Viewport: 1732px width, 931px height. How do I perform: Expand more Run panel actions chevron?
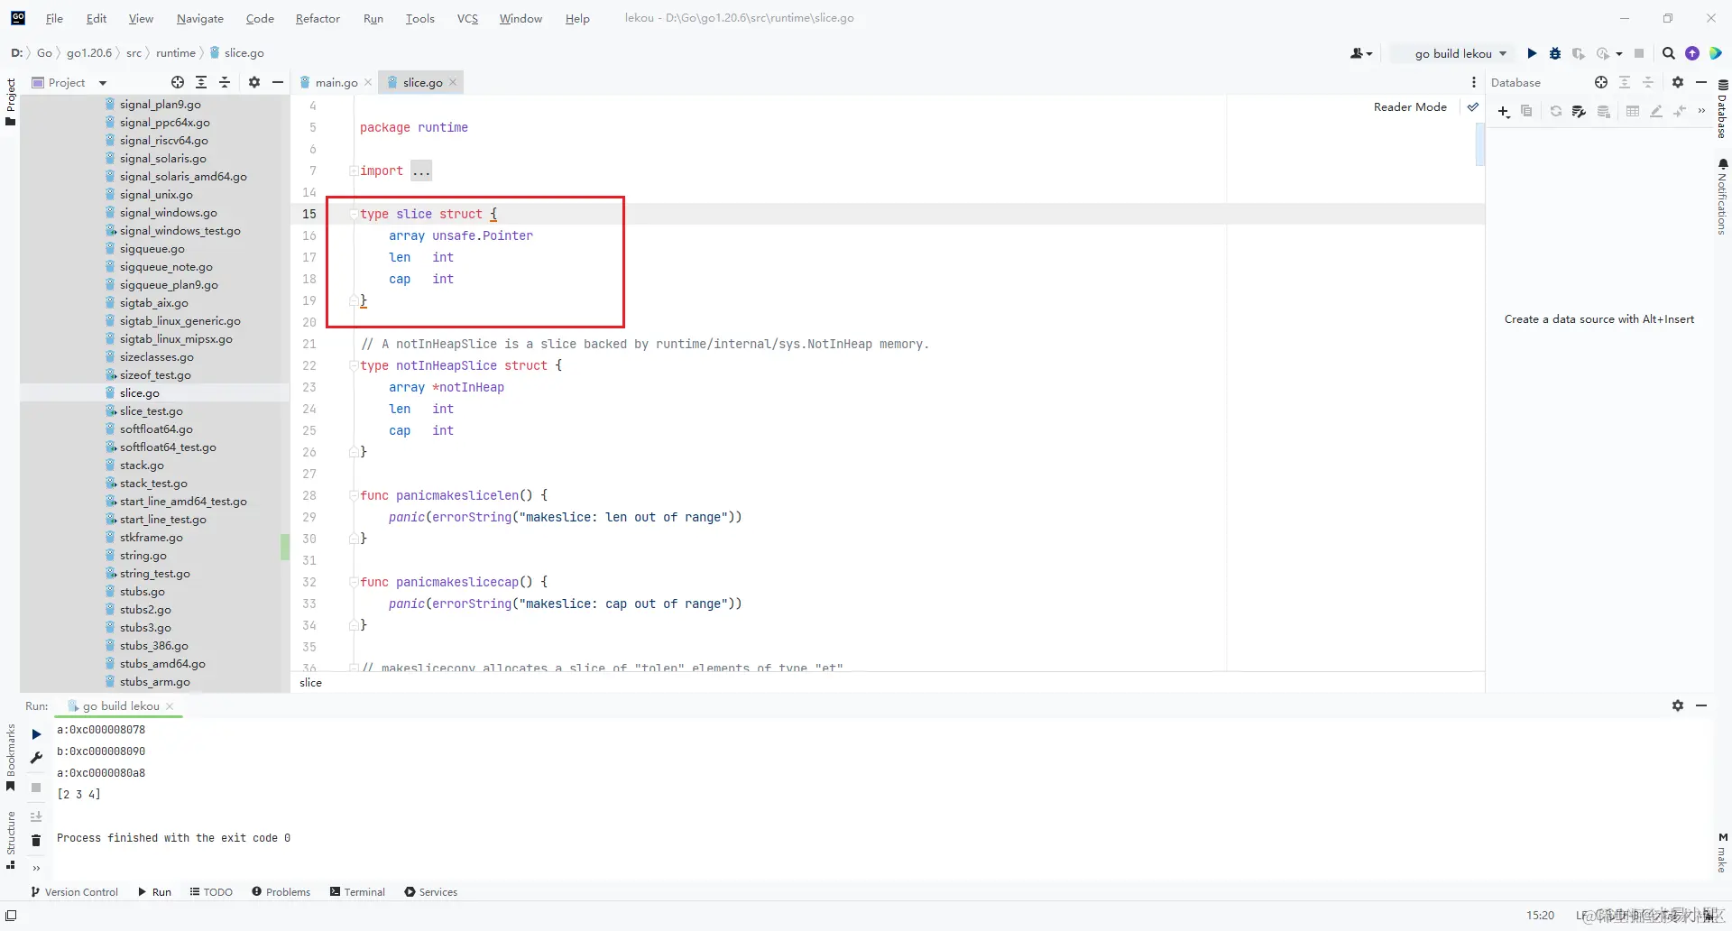(36, 868)
